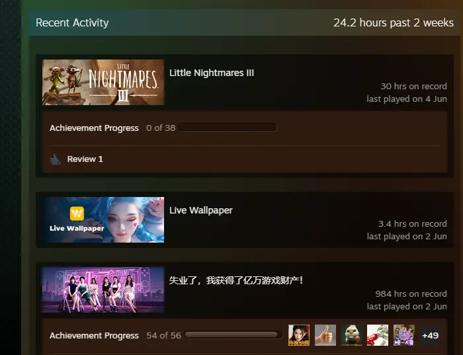Click the chick figure achievement icon
The width and height of the screenshot is (463, 355).
point(351,335)
